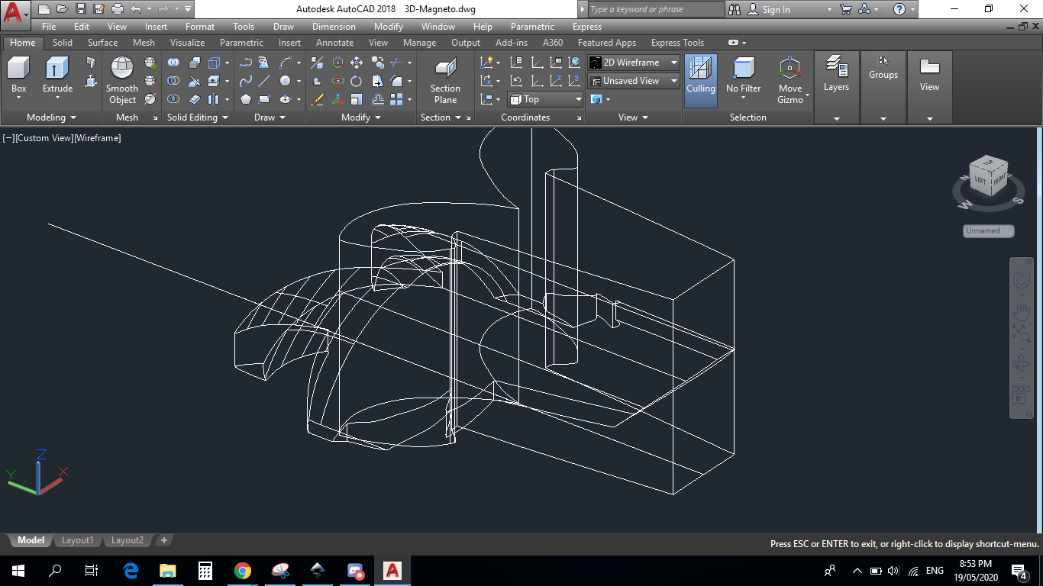Expand the Groups panel

(x=883, y=118)
